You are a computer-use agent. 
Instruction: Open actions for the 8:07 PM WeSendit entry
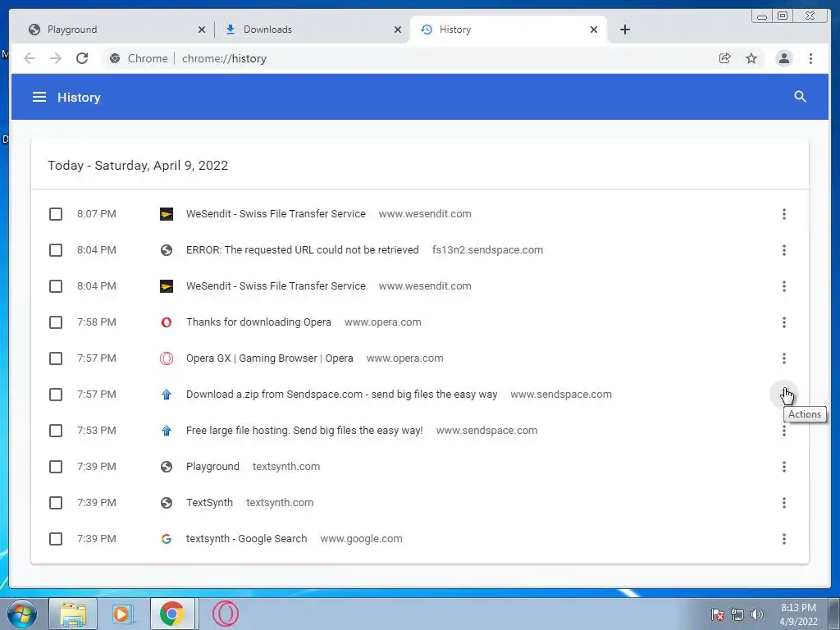783,214
